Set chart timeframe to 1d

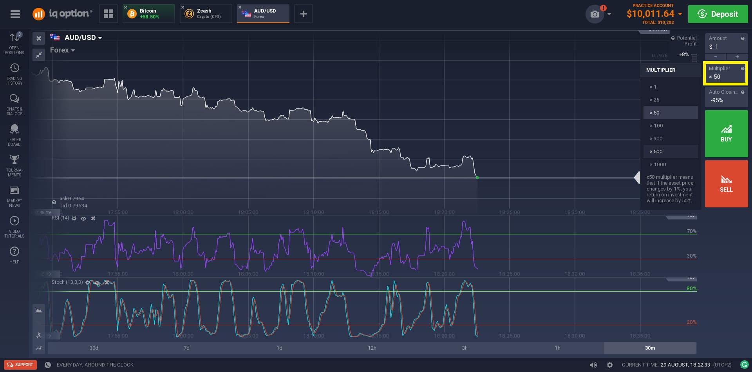coord(279,348)
